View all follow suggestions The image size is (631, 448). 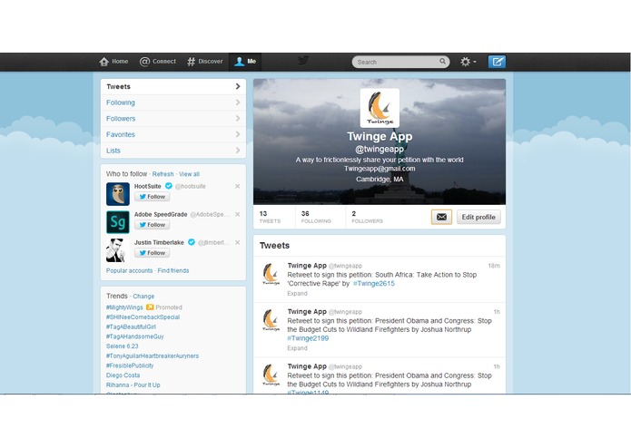(x=189, y=174)
